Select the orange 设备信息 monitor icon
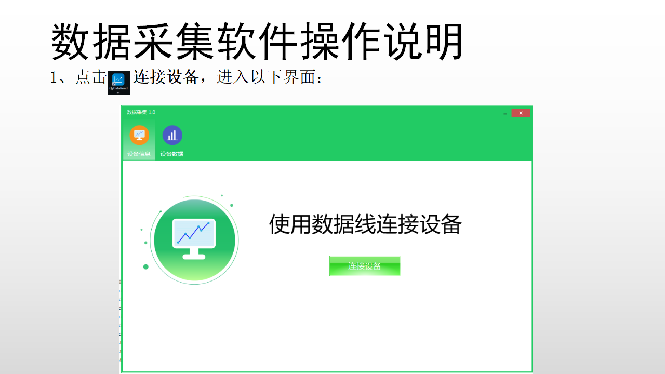Viewport: 665px width, 374px height. coord(139,135)
